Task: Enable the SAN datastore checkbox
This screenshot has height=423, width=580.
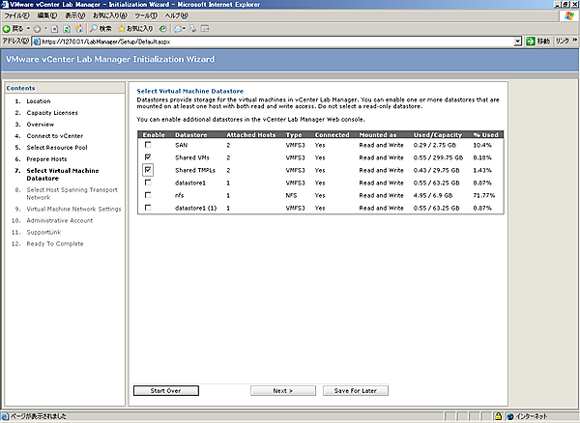Action: coord(147,143)
